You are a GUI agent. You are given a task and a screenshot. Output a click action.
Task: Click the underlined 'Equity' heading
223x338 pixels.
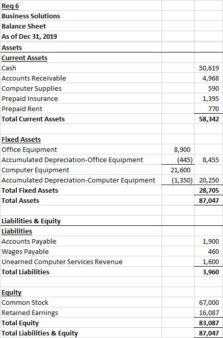click(x=12, y=293)
